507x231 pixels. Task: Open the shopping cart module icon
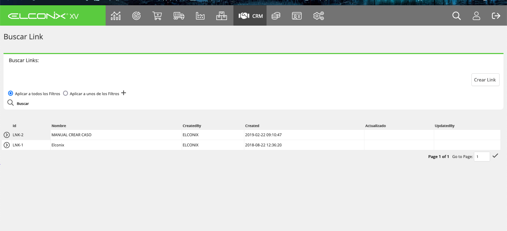point(157,16)
